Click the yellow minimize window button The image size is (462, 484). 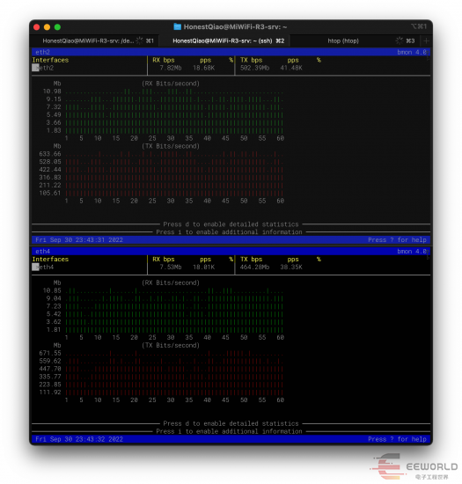click(x=47, y=27)
